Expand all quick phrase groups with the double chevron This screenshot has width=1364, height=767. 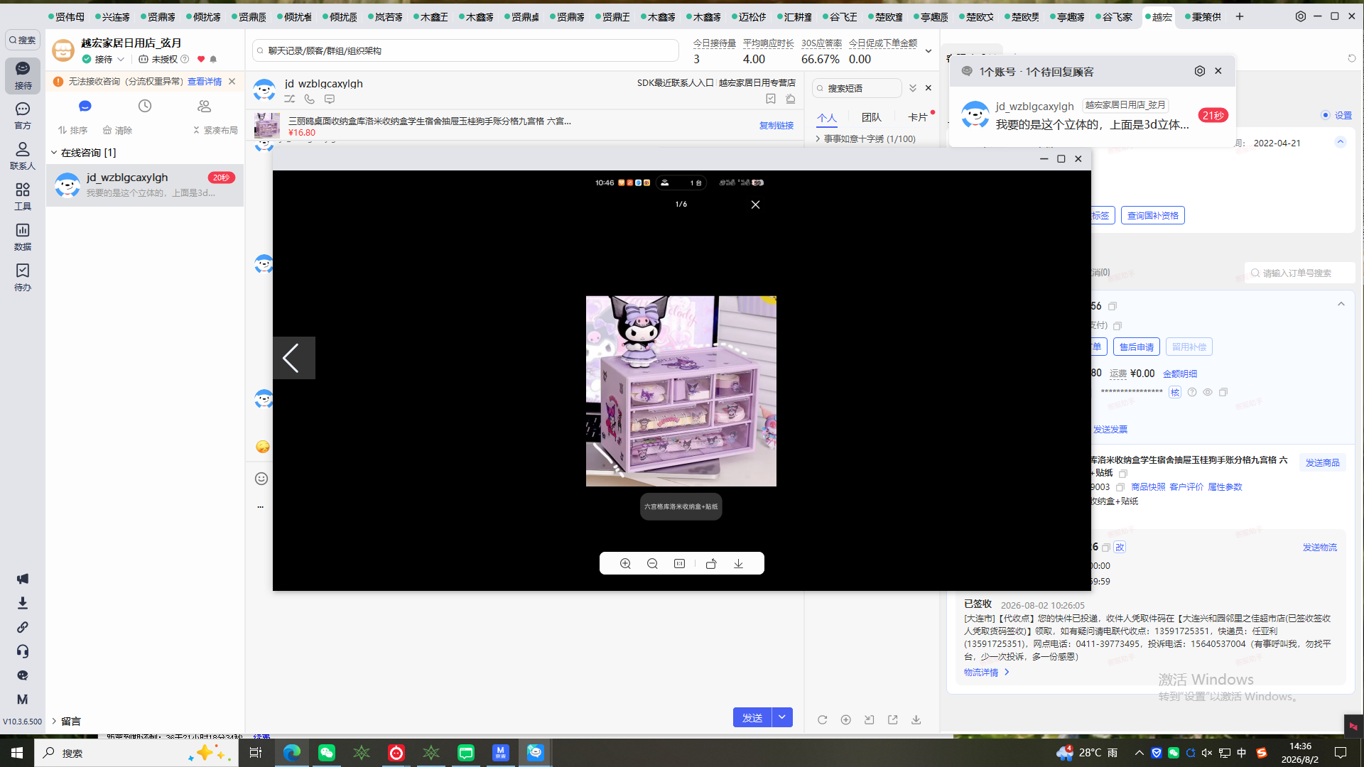click(x=912, y=88)
